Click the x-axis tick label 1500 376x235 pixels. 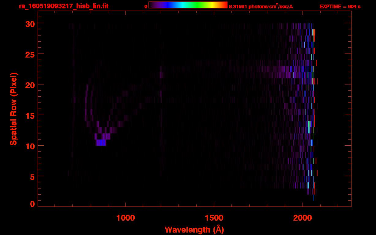[214, 218]
